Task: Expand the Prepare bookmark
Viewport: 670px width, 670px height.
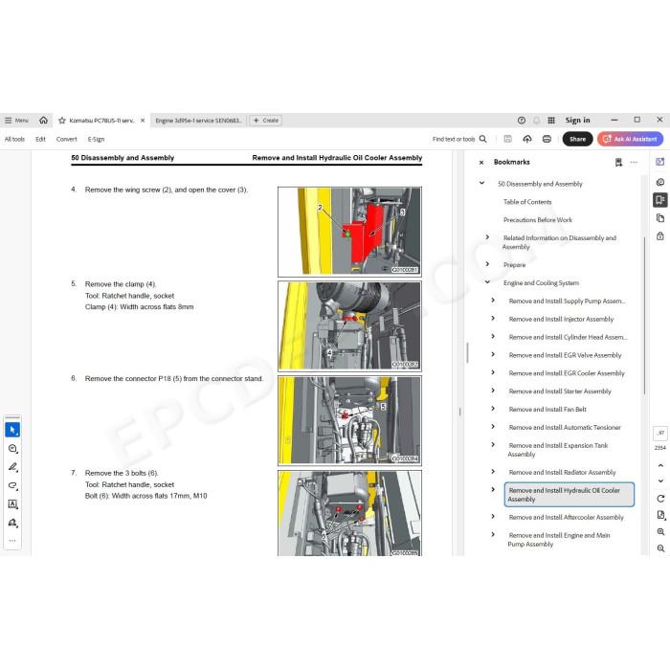Action: point(487,264)
